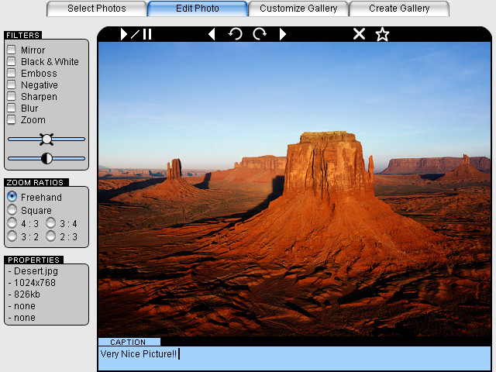The image size is (496, 372).
Task: Click the CAPTION label
Action: (x=128, y=342)
